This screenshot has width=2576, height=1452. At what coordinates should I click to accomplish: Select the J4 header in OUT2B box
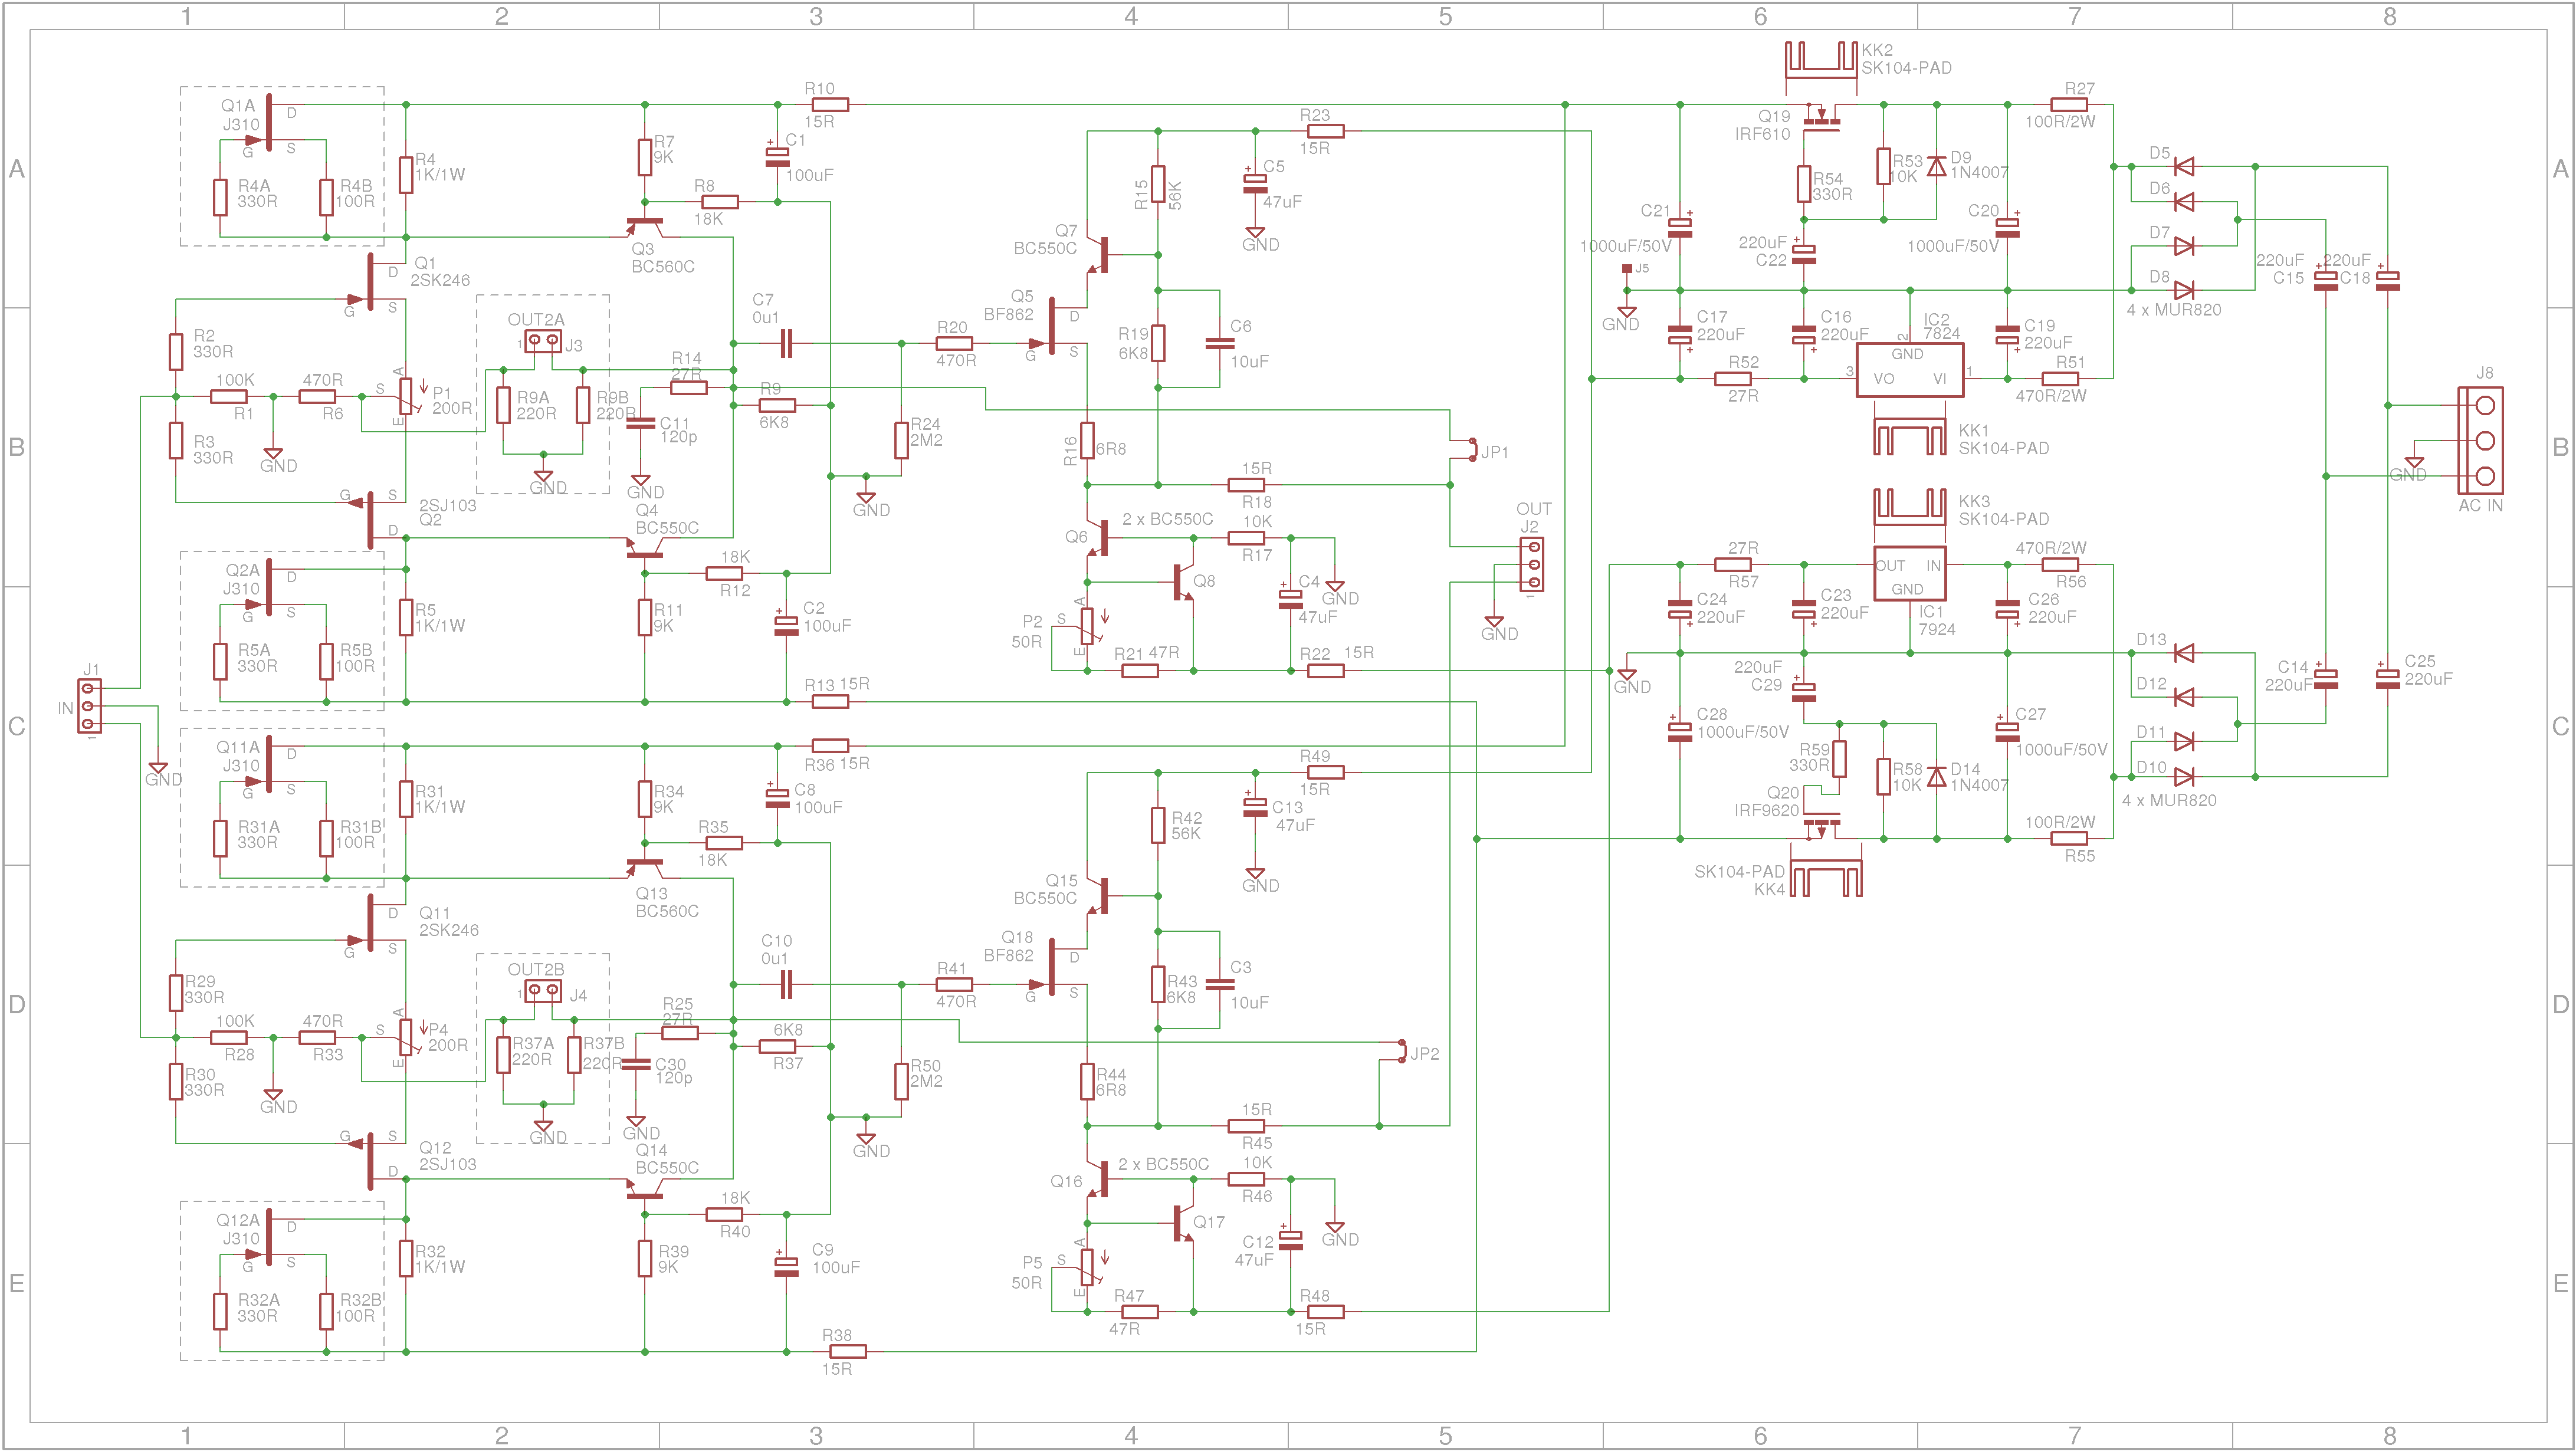[543, 991]
